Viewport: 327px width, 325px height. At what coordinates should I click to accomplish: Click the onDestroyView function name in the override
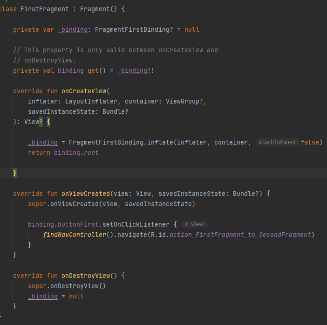[x=86, y=276]
